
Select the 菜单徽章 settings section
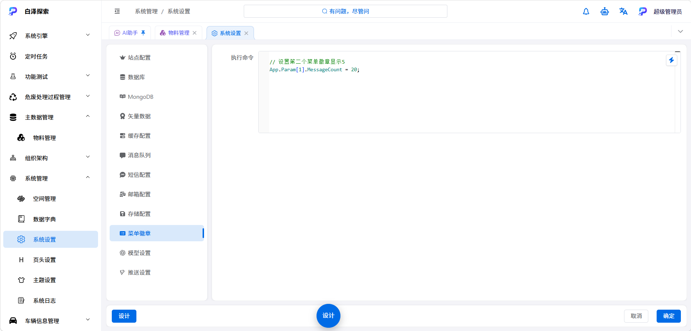pyautogui.click(x=157, y=233)
